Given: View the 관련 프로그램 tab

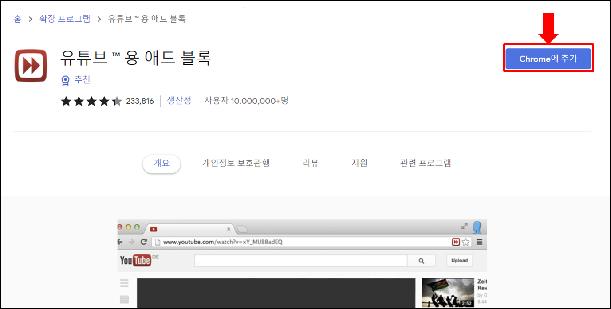Looking at the screenshot, I should pyautogui.click(x=425, y=163).
